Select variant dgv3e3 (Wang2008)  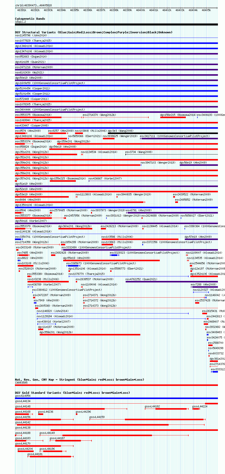pyautogui.click(x=121, y=131)
